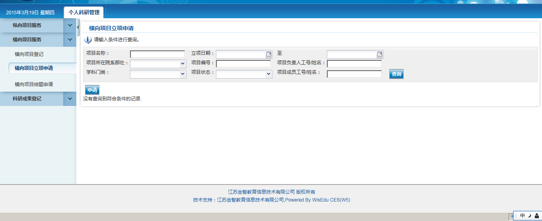
Task: Collapse the left sidebar with the arrow handle
Action: (78, 27)
